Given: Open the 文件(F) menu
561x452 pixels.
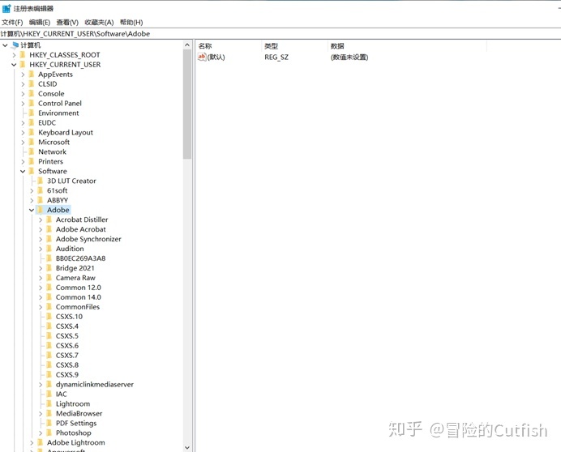Looking at the screenshot, I should tap(12, 22).
